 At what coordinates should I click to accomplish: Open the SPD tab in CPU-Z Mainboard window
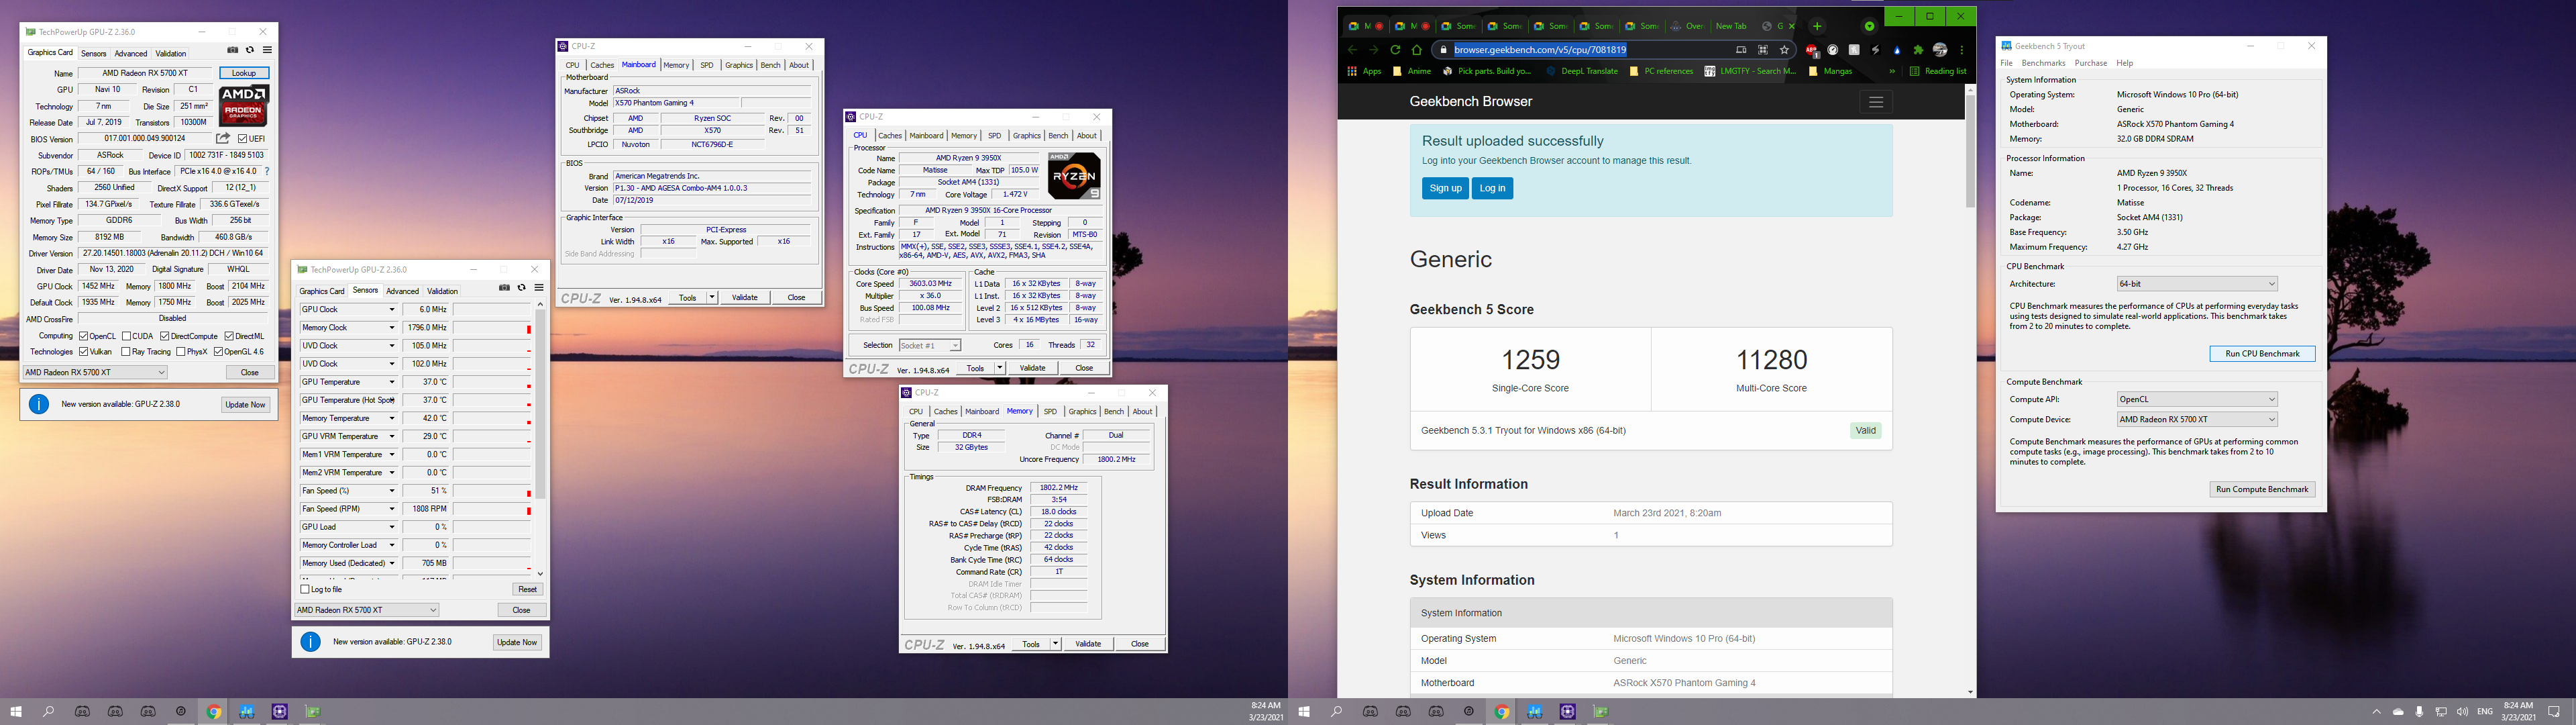[707, 65]
